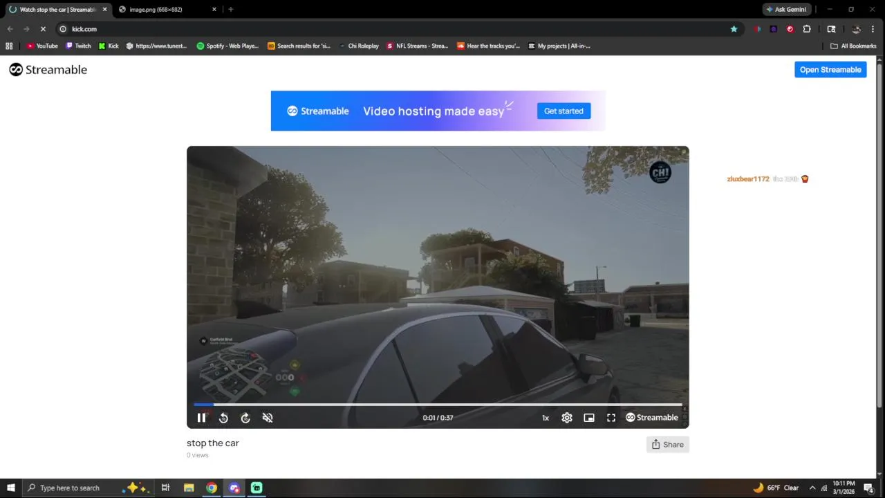
Task: Open green app icon on taskbar
Action: coord(257,488)
